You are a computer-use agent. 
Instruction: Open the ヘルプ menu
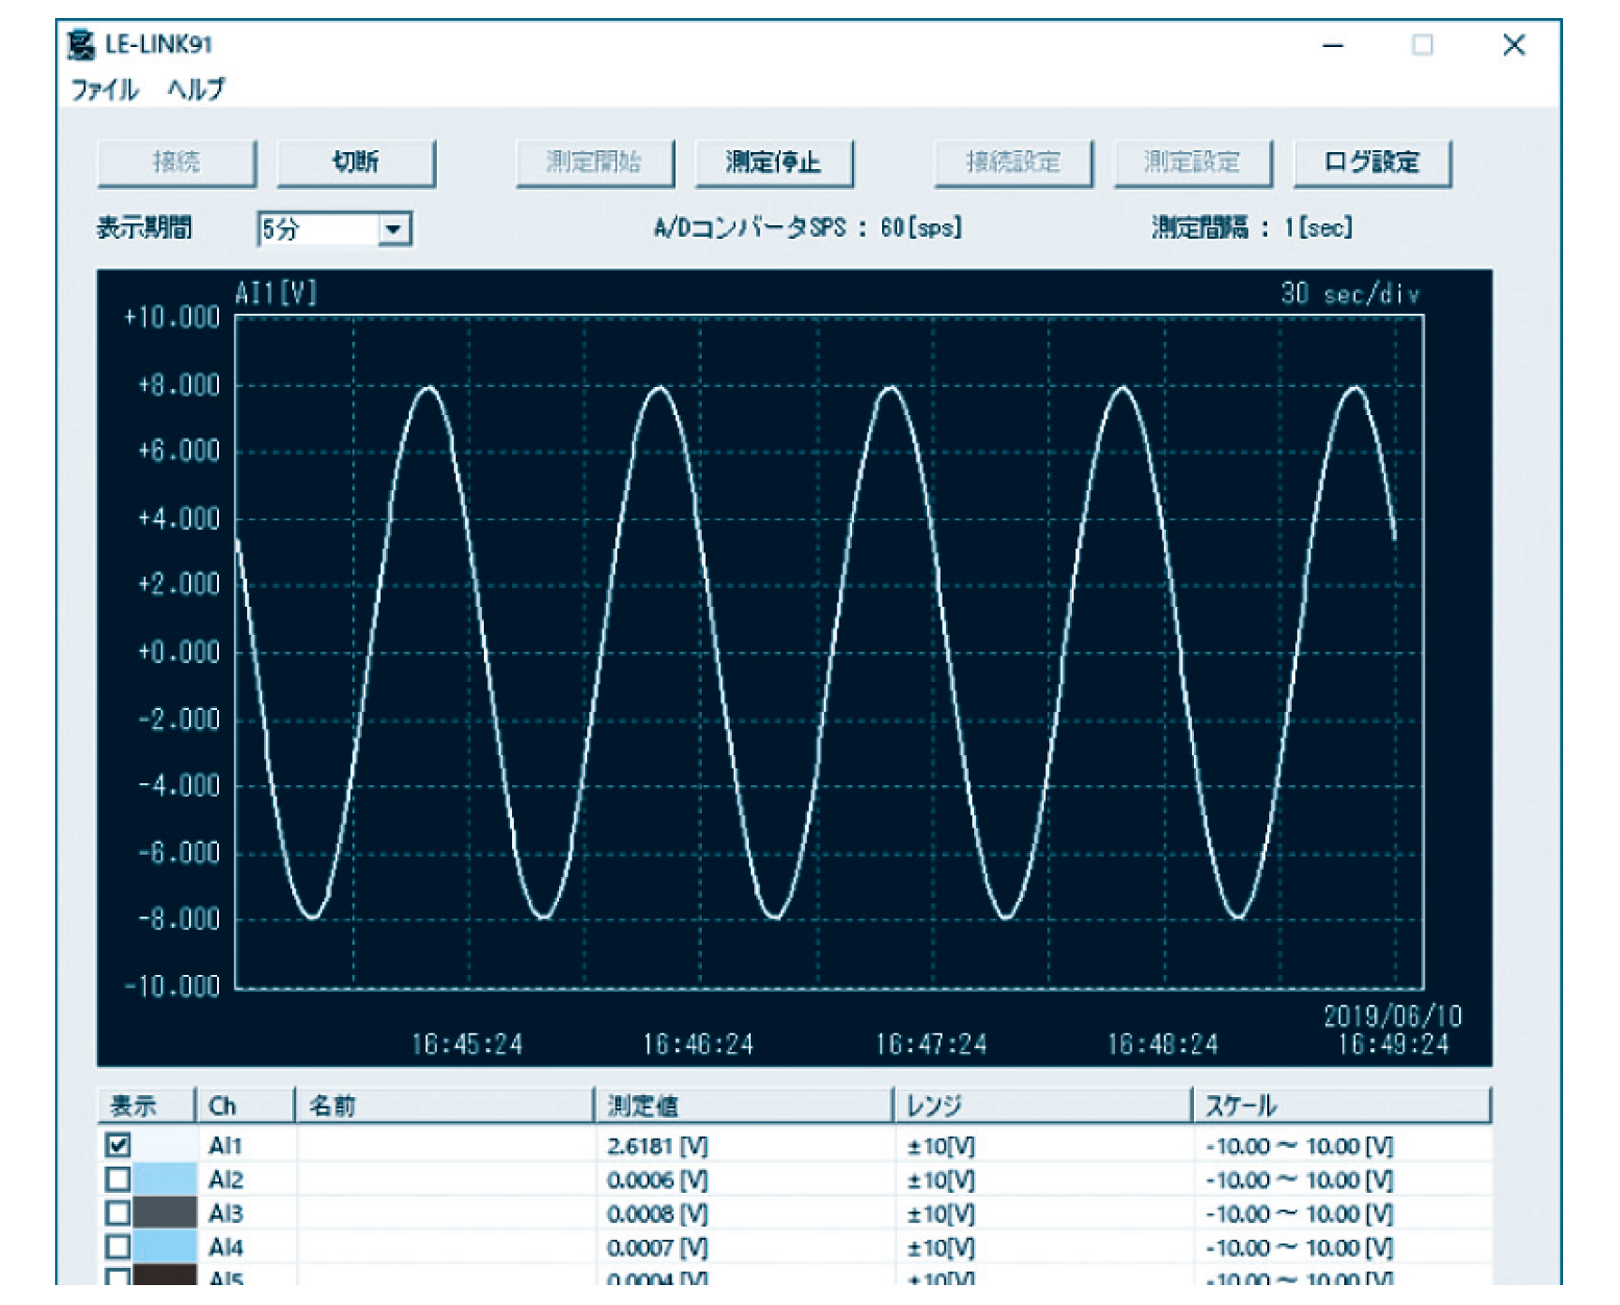(195, 90)
